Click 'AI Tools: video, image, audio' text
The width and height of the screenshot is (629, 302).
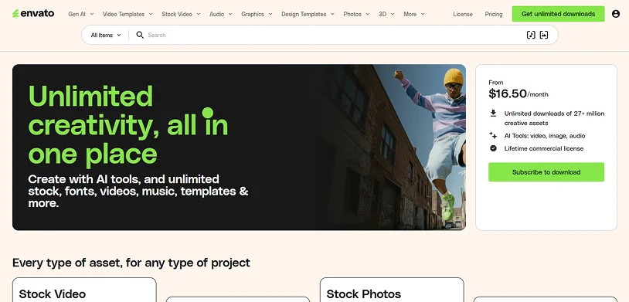pyautogui.click(x=544, y=136)
